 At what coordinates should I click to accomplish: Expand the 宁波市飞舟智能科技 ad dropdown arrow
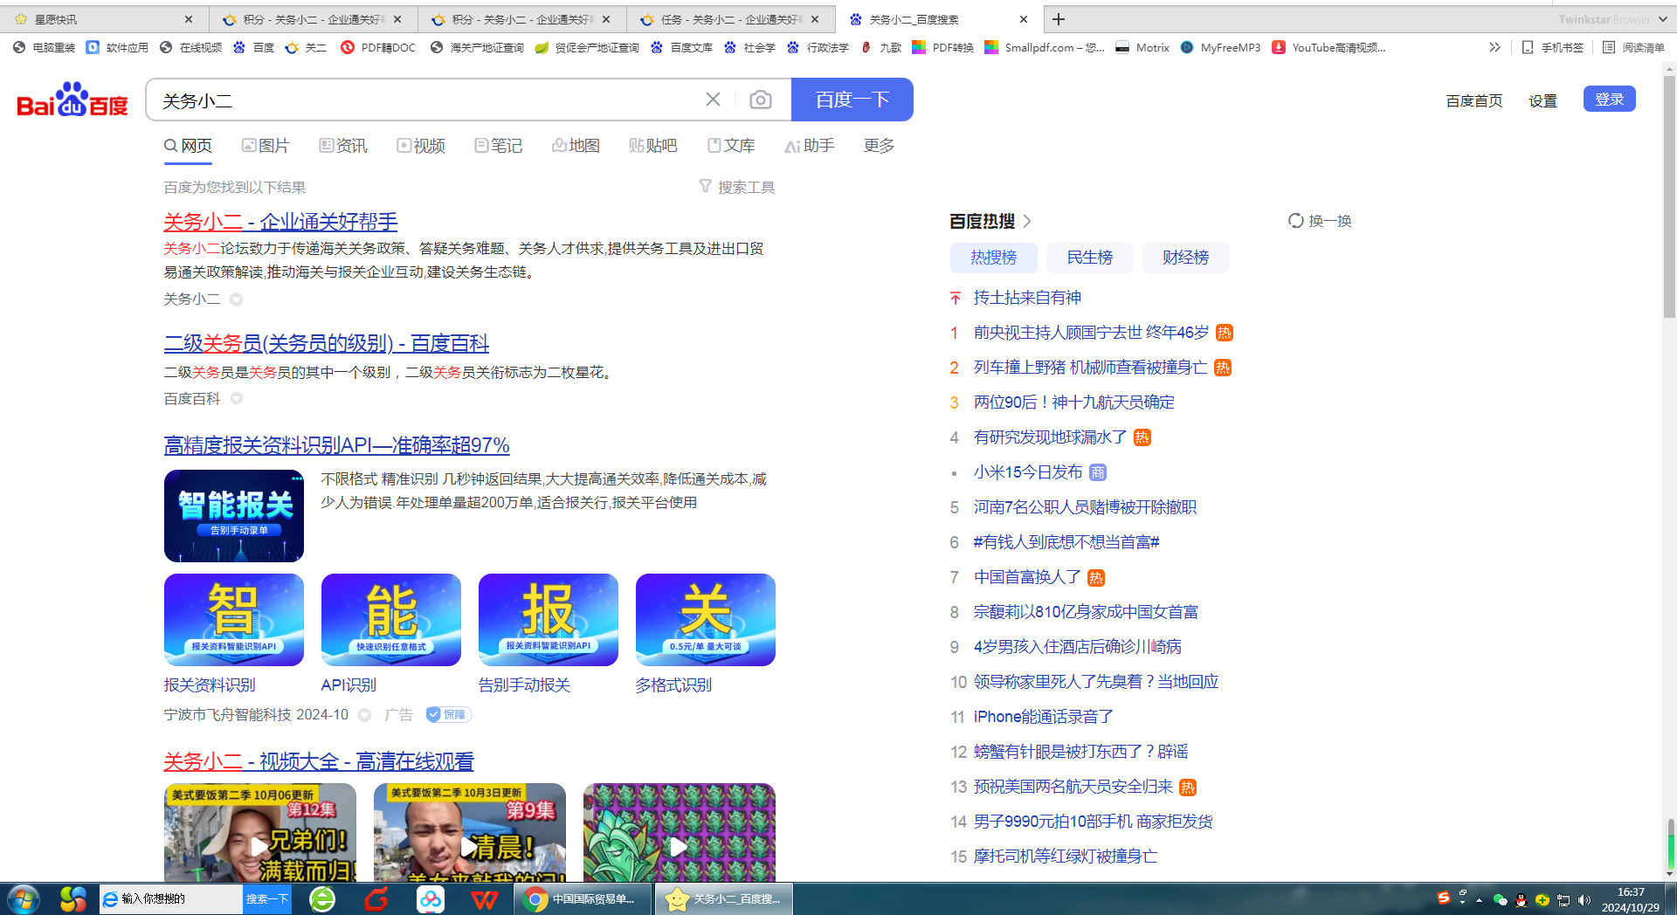click(364, 715)
